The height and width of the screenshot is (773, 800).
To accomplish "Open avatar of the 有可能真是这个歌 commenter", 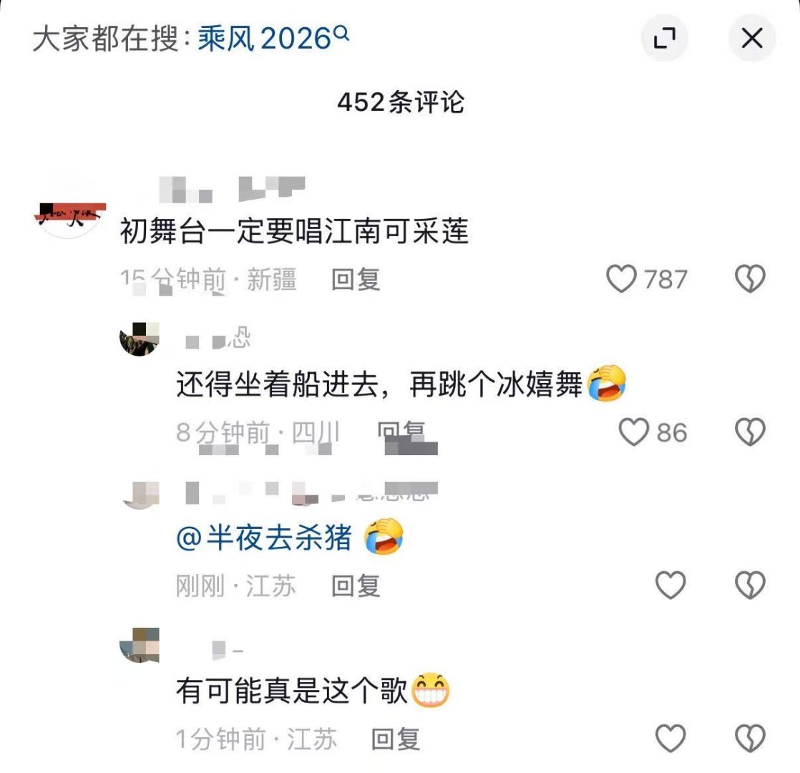I will 140,645.
